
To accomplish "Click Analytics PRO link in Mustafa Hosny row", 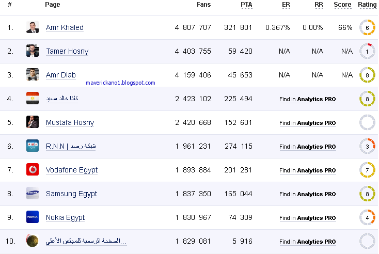I will pyautogui.click(x=317, y=123).
